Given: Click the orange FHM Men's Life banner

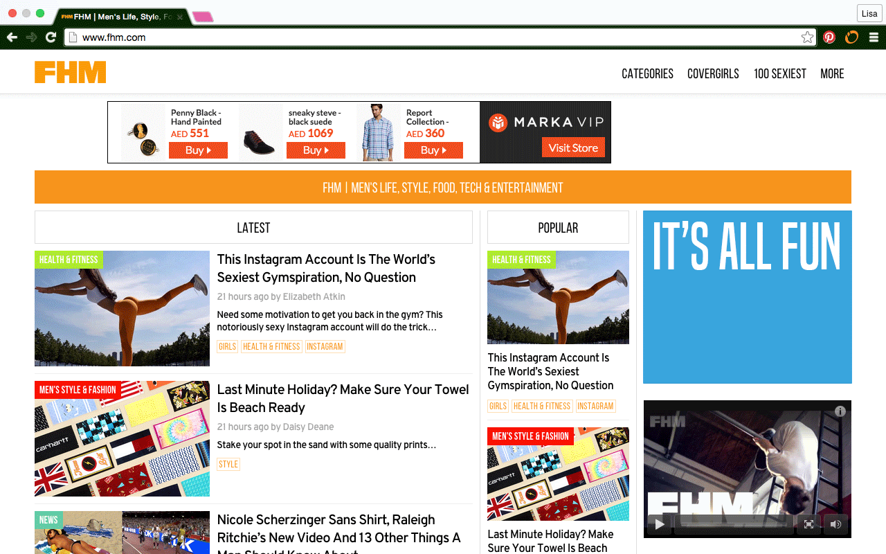Looking at the screenshot, I should 443,187.
